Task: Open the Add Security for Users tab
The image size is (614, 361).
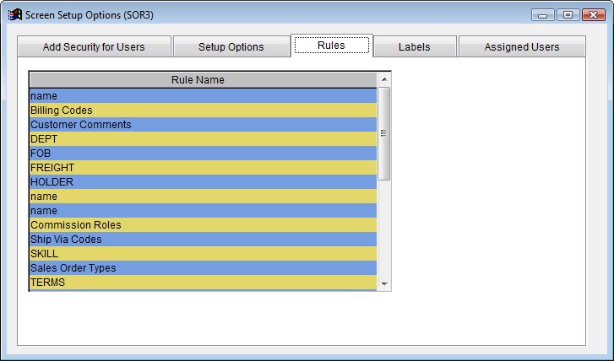Action: pos(94,47)
